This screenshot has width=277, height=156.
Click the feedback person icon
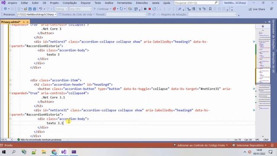[271, 9]
